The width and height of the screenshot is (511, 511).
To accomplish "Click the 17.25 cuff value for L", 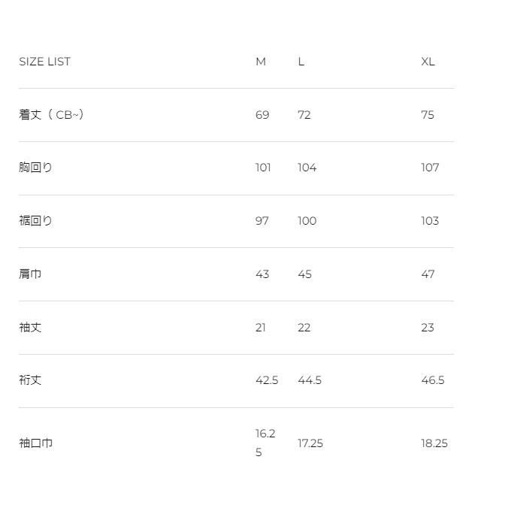I will tap(310, 443).
